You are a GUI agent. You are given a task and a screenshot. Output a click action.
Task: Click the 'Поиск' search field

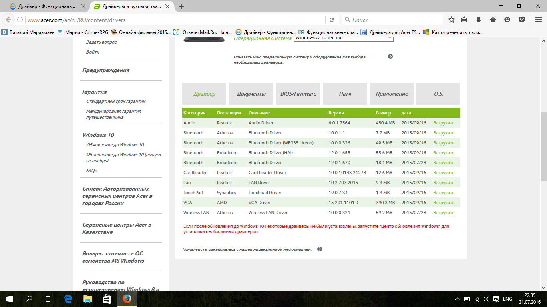tap(392, 20)
